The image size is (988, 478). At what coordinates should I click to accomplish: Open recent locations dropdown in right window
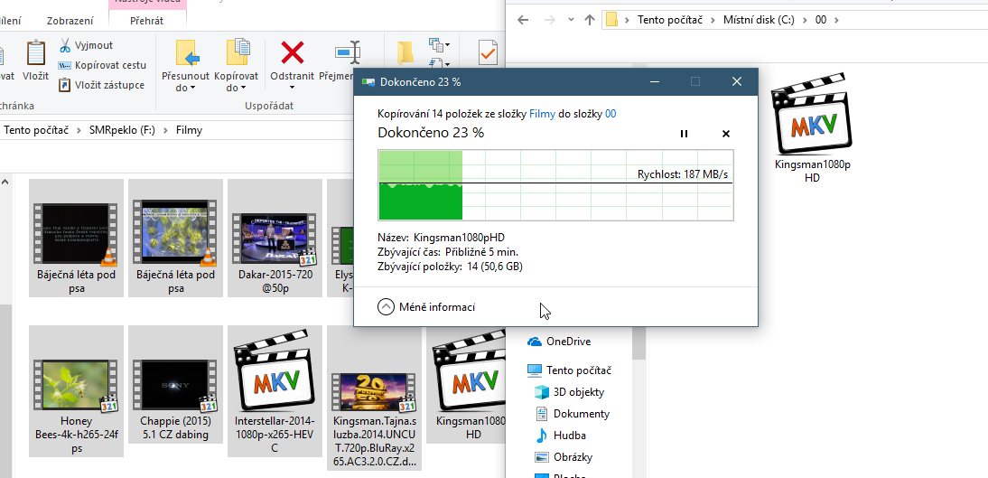pyautogui.click(x=571, y=20)
